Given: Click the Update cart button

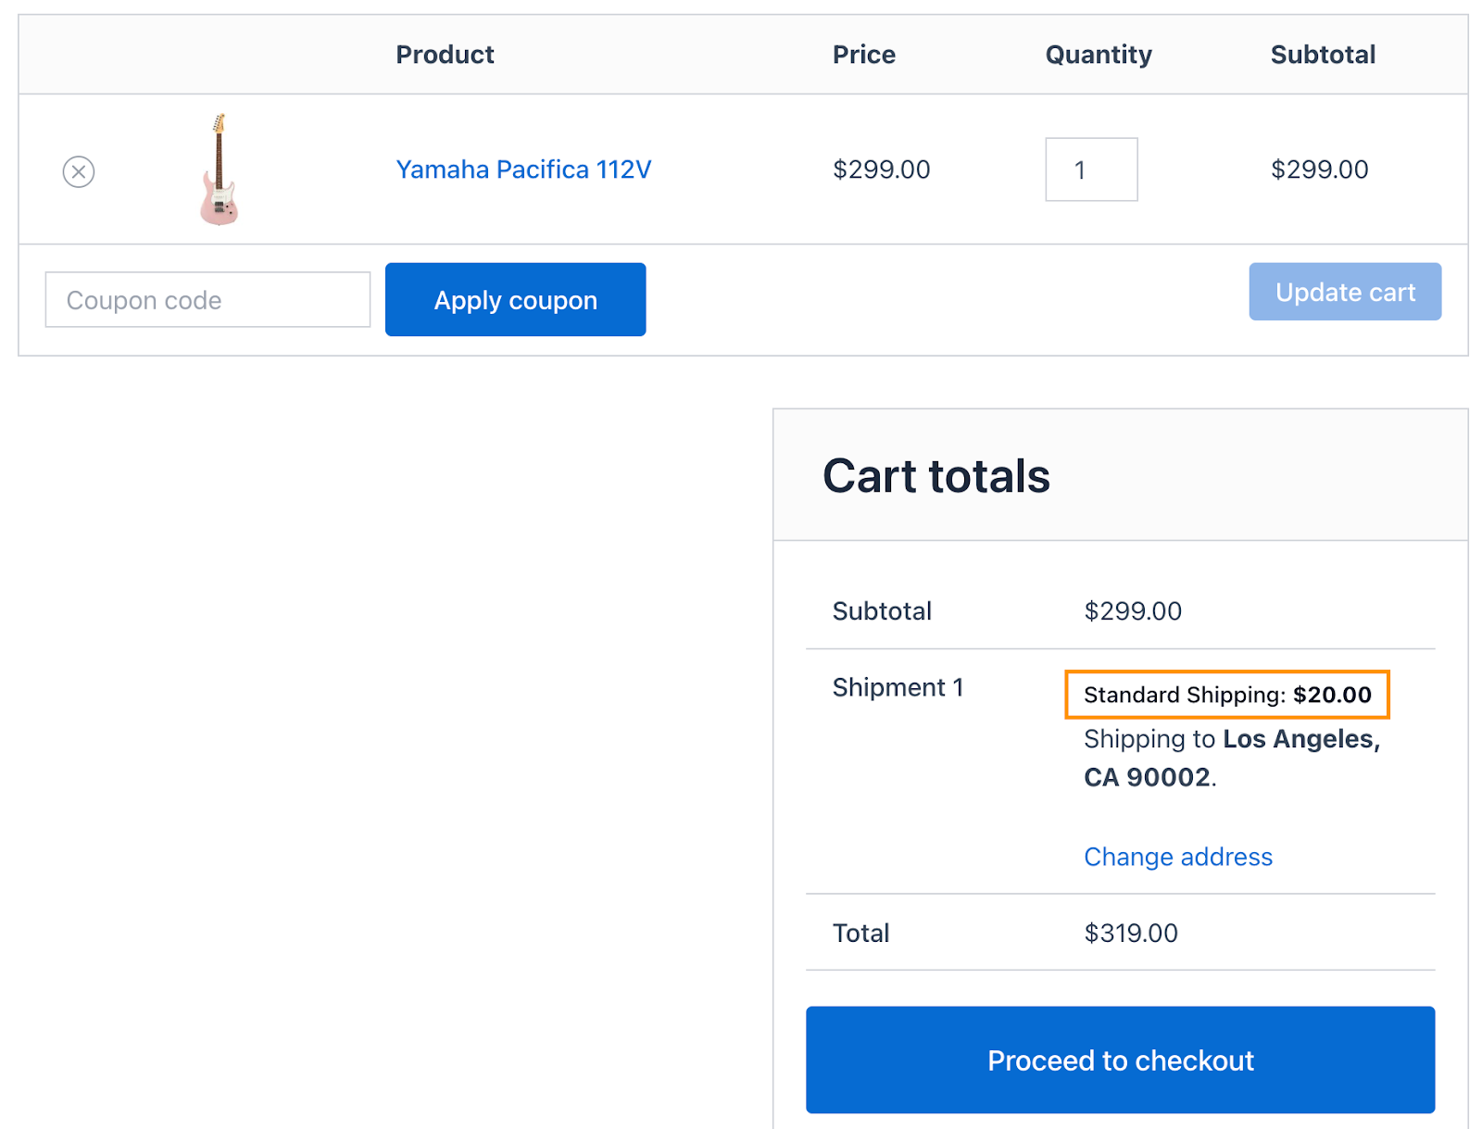Looking at the screenshot, I should click(1344, 293).
